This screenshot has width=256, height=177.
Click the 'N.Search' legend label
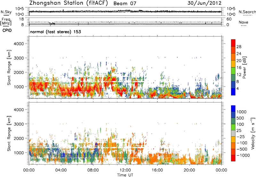247,12
